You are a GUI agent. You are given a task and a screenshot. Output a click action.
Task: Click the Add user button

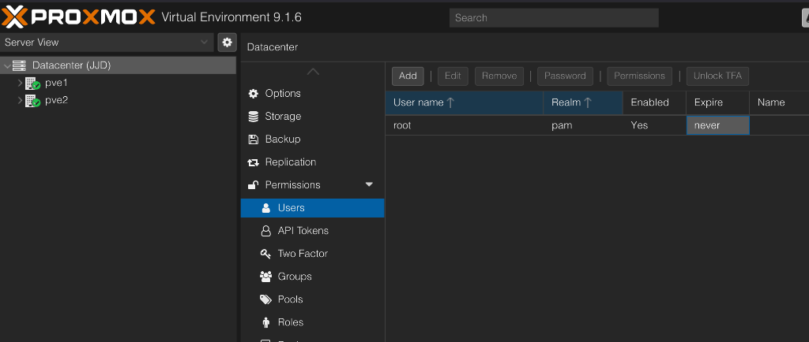click(408, 76)
